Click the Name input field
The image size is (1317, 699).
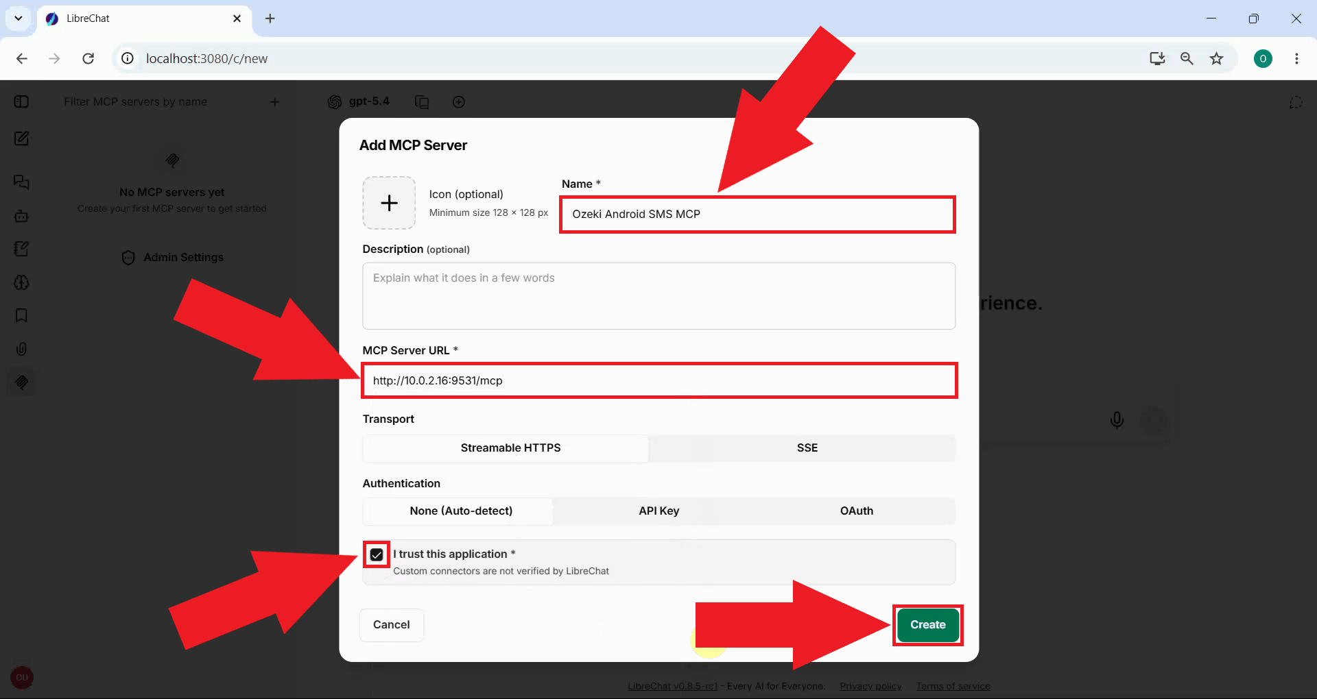(x=757, y=214)
